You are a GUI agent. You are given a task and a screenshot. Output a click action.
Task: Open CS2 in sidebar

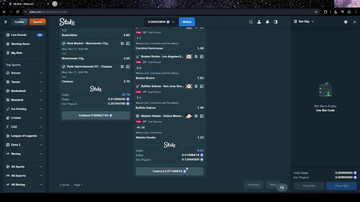coord(14,127)
